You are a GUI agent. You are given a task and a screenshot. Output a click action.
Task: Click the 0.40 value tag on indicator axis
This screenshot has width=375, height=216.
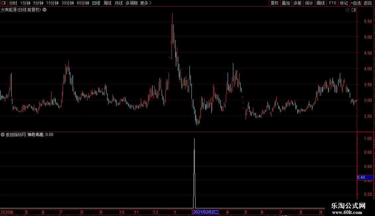point(365,177)
